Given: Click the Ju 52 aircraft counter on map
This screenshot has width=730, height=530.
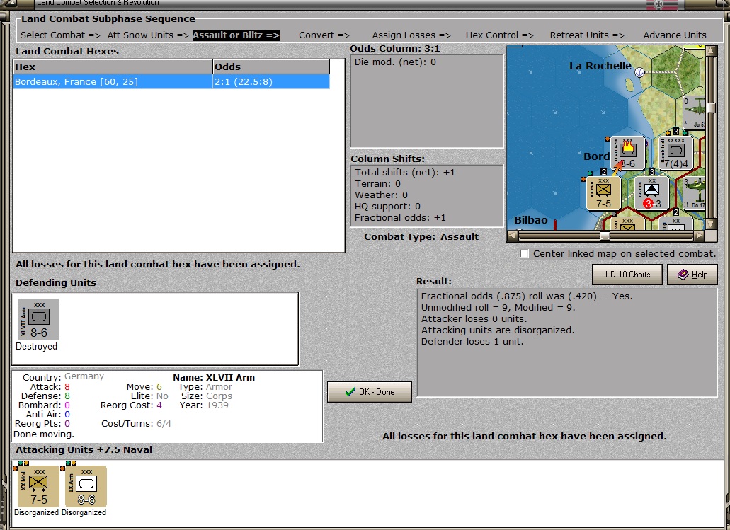Looking at the screenshot, I should pos(695,113).
